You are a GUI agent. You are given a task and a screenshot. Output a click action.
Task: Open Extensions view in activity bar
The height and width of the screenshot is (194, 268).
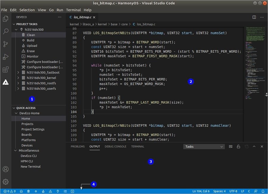5,70
